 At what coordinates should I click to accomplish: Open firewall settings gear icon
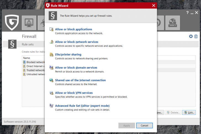[191, 36]
